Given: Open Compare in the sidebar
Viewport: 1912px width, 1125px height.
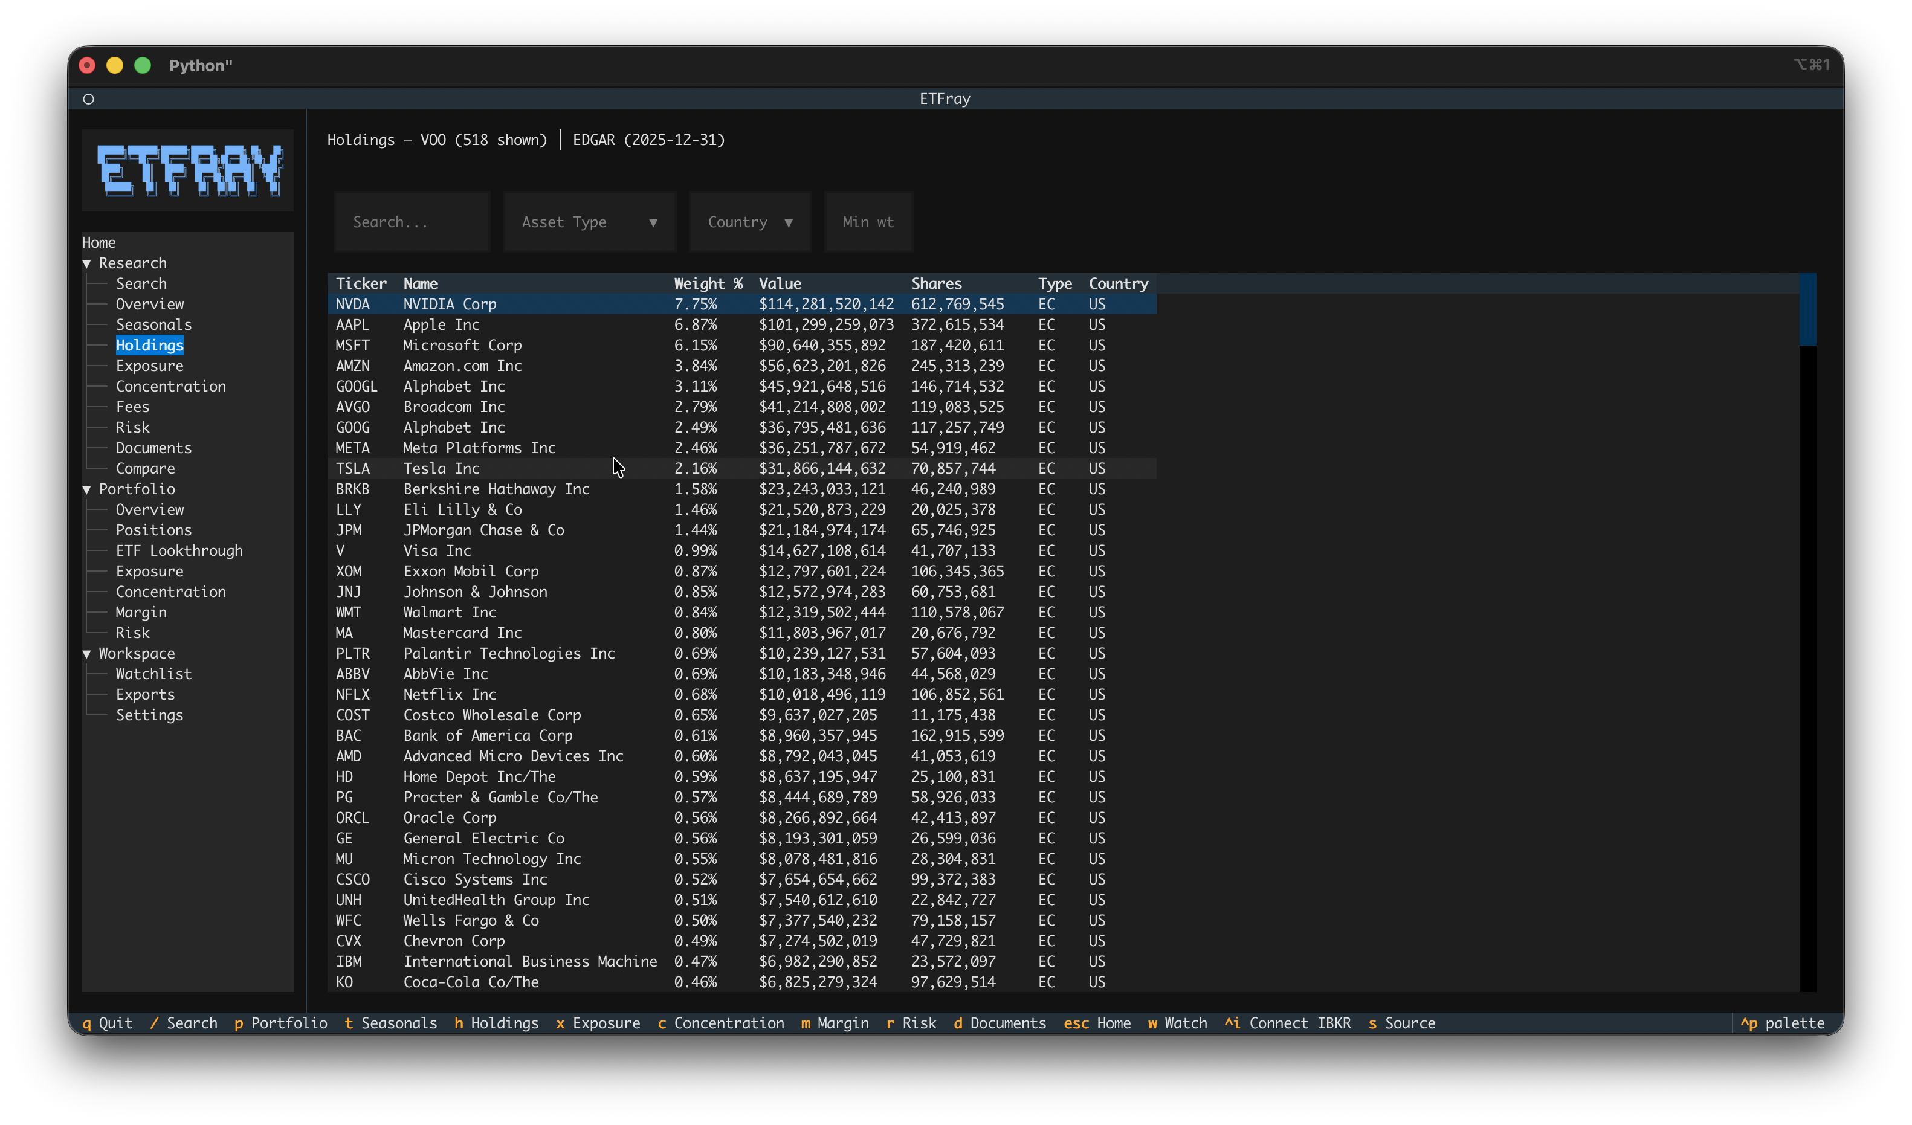Looking at the screenshot, I should (145, 469).
